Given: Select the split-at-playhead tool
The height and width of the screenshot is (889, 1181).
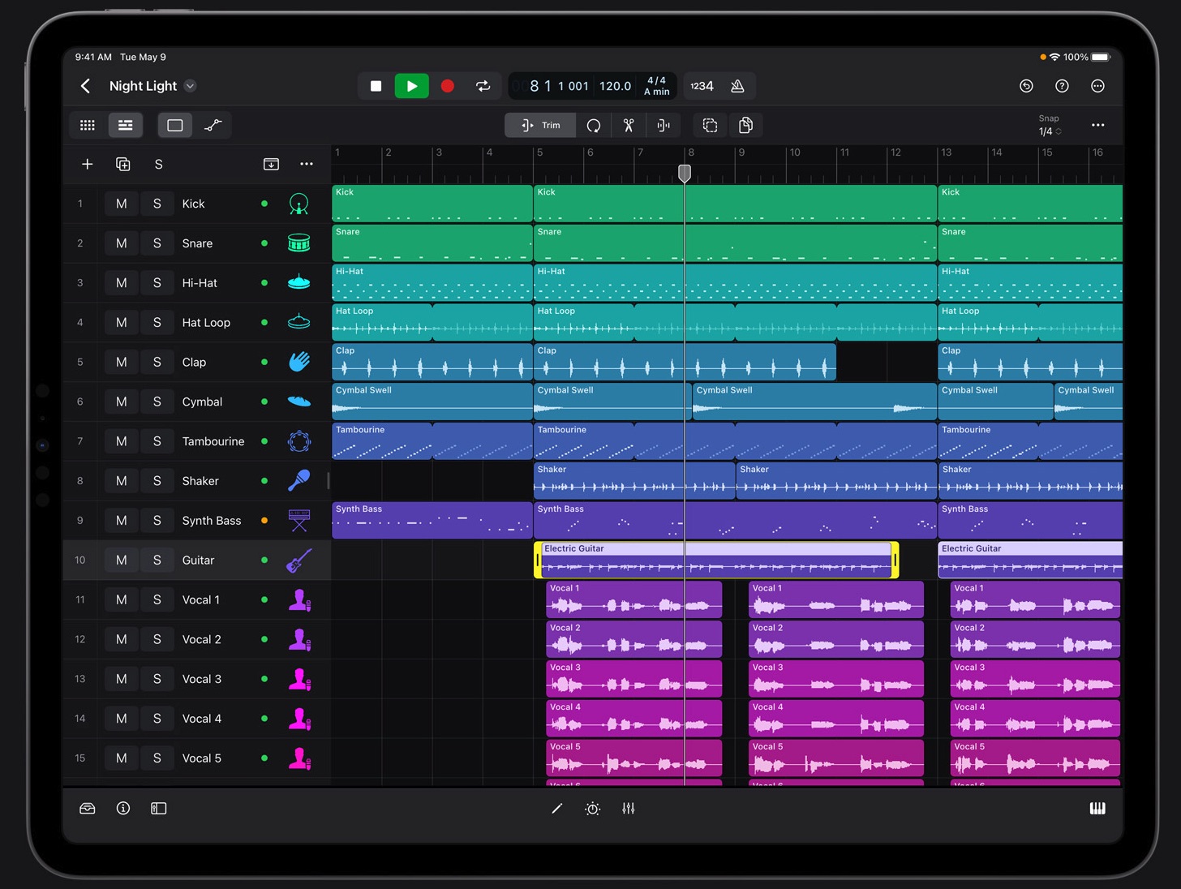Looking at the screenshot, I should point(664,125).
